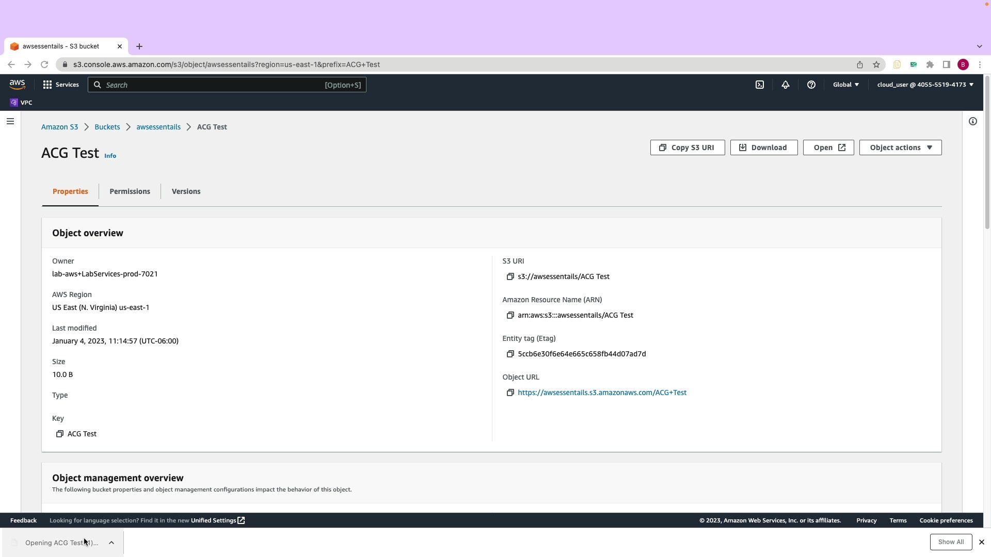This screenshot has width=991, height=557.
Task: Copy the S3 URI value icon
Action: click(x=510, y=276)
